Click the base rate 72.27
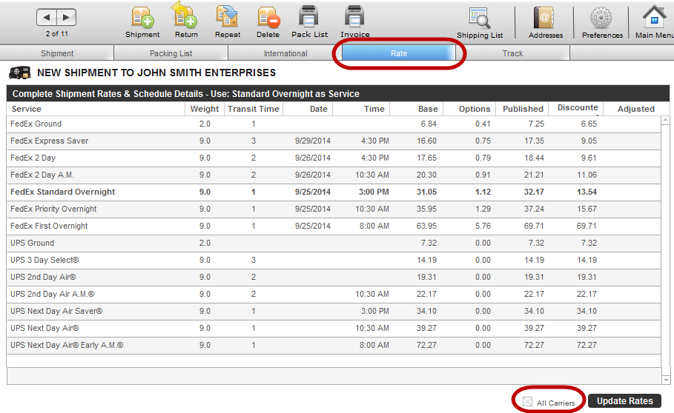Screen dimensions: 674x413 426,345
